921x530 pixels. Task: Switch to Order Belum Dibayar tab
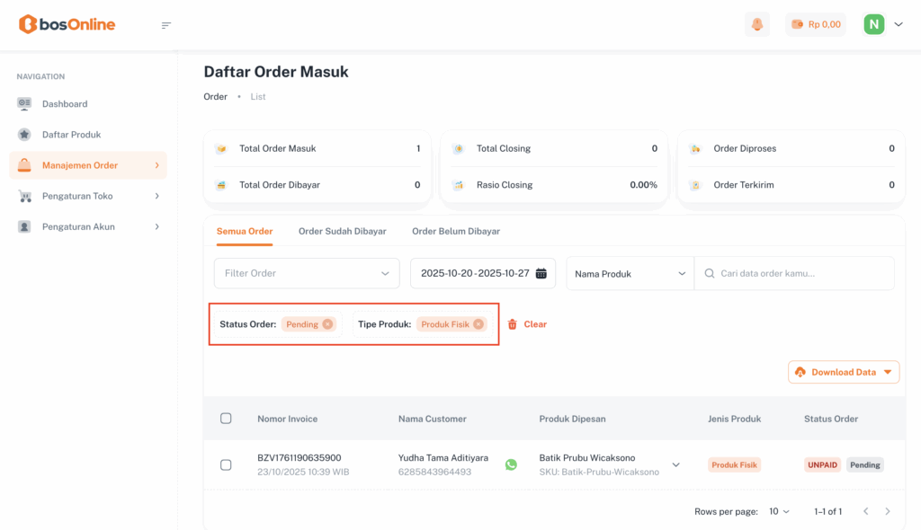click(456, 231)
